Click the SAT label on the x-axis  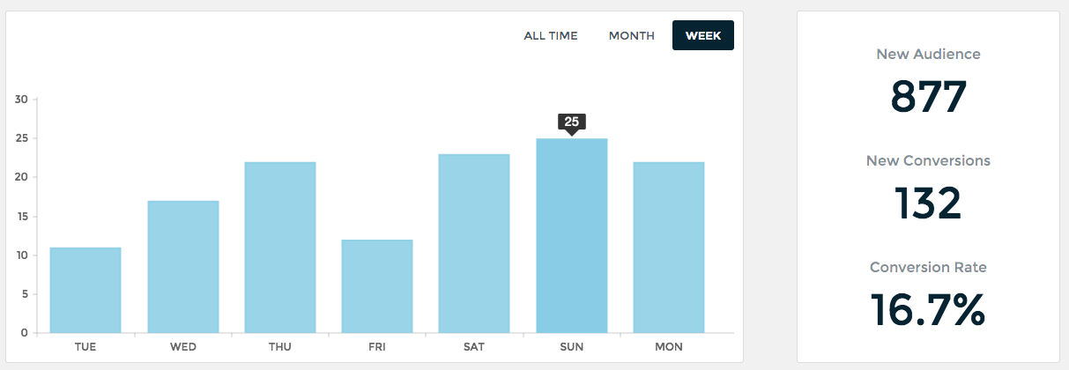(x=474, y=347)
